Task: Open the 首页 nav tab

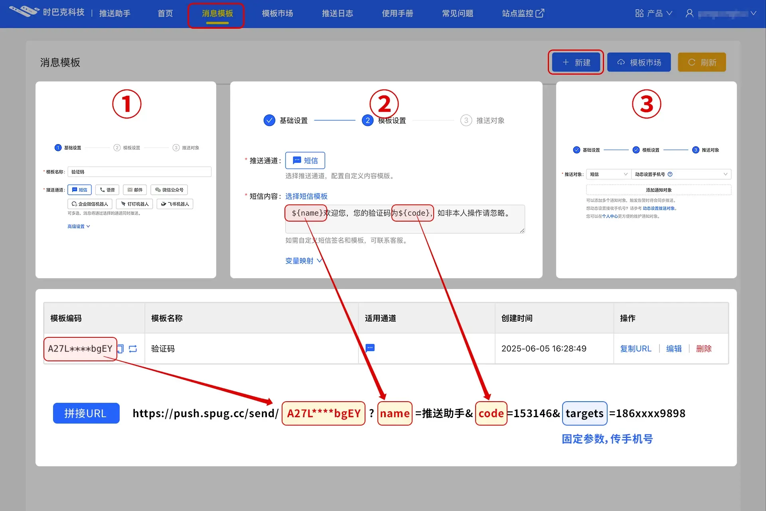Action: click(165, 14)
